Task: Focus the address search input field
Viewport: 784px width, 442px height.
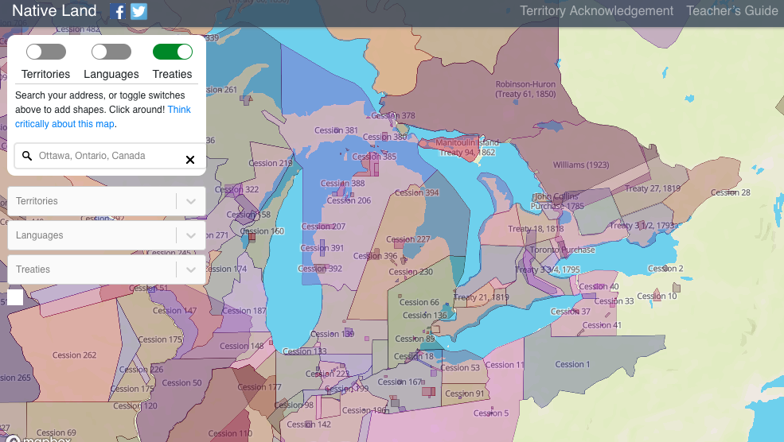Action: click(107, 157)
